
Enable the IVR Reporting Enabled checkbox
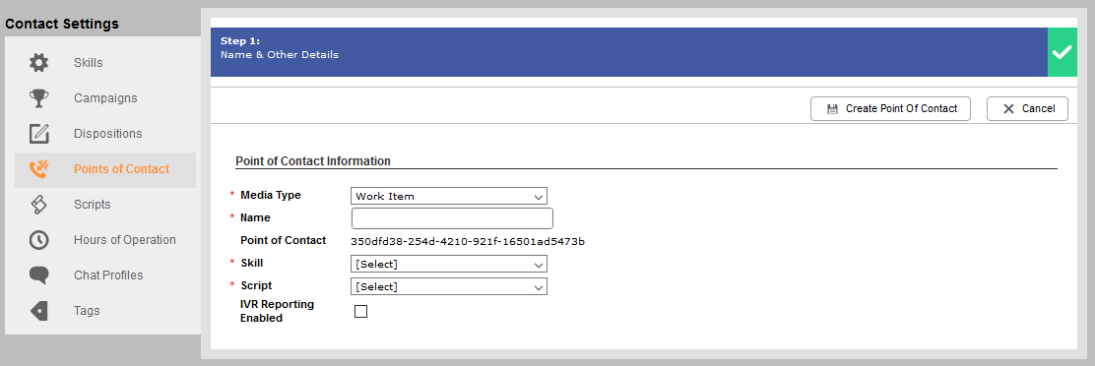click(x=360, y=312)
